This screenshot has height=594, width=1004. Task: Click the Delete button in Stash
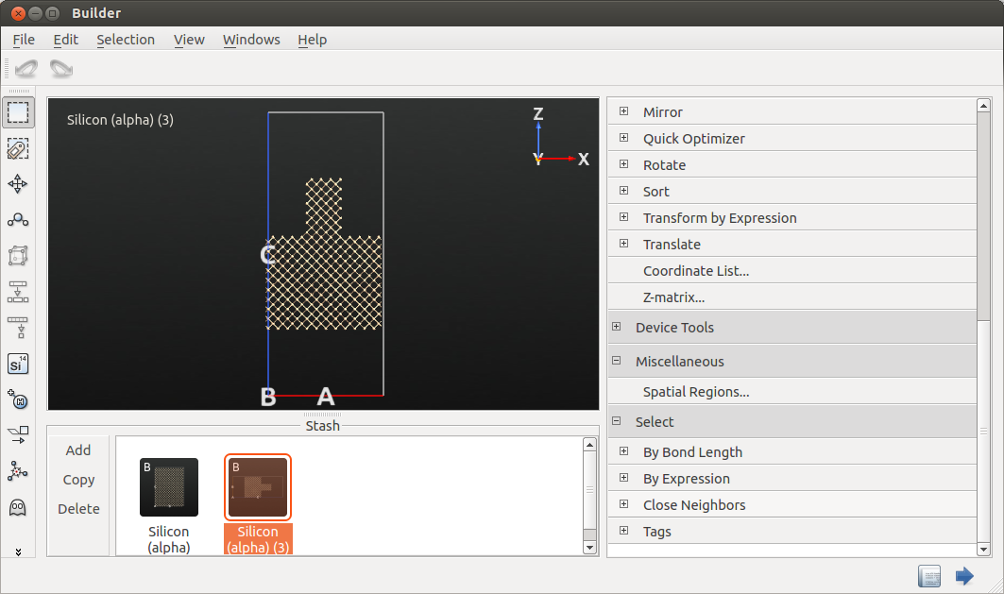(x=78, y=509)
